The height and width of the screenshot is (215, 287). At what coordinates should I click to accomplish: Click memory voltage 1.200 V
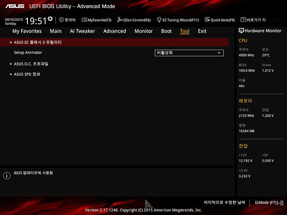[x=268, y=116]
